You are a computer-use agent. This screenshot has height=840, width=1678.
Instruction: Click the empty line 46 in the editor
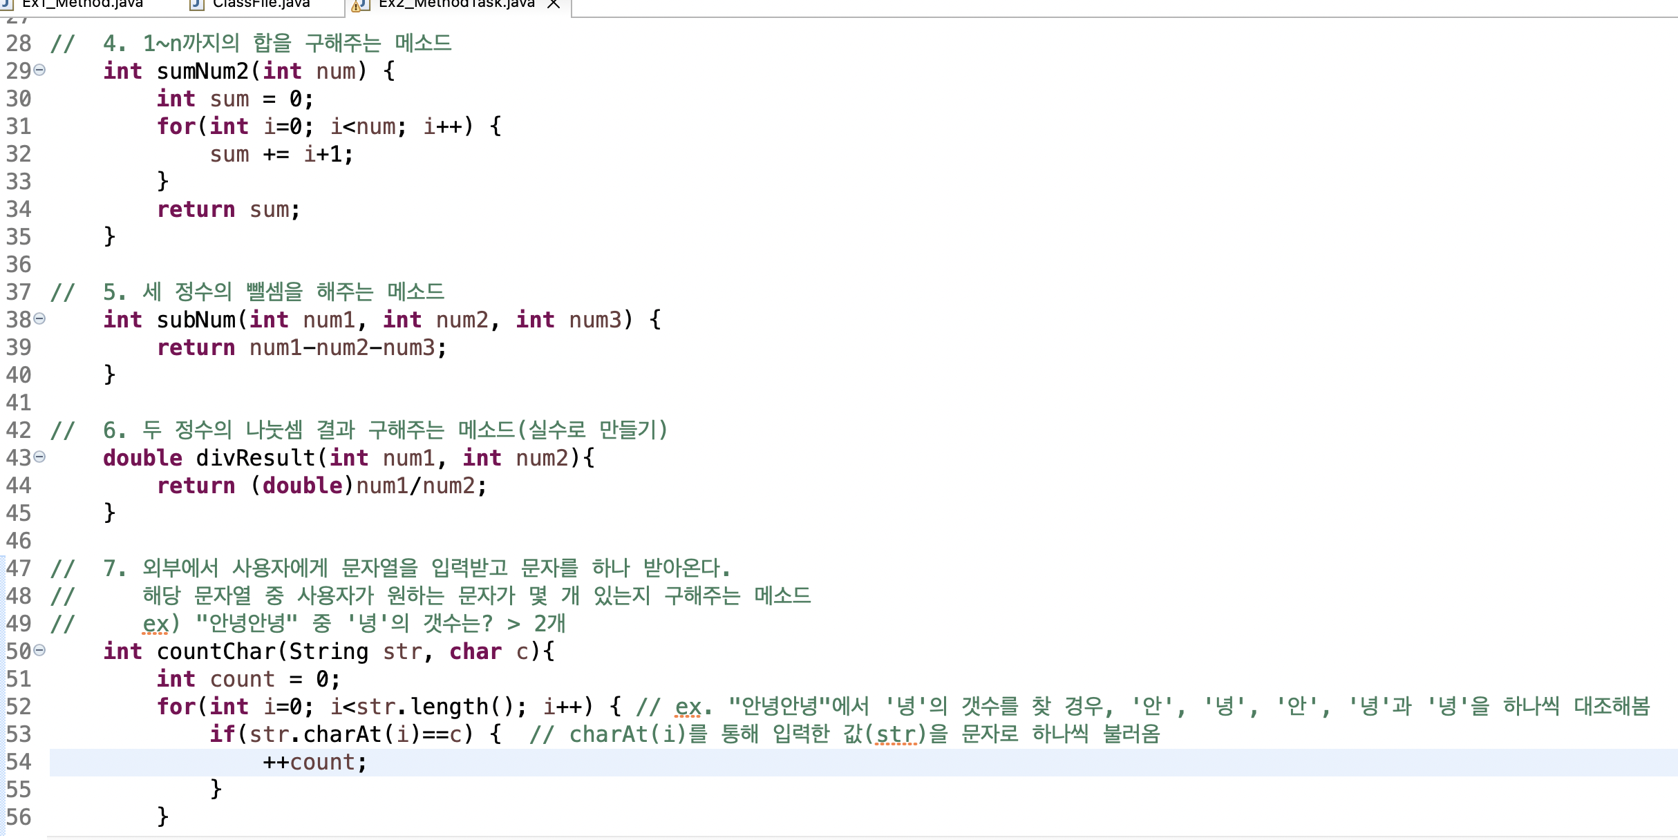tap(415, 541)
